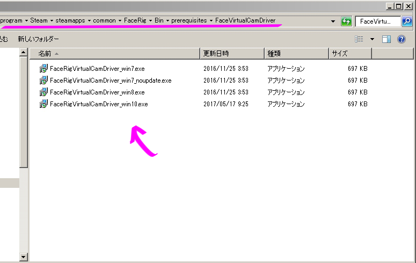Click the FaceVirtu... search field
Screen dimensions: 416x263
coord(377,21)
